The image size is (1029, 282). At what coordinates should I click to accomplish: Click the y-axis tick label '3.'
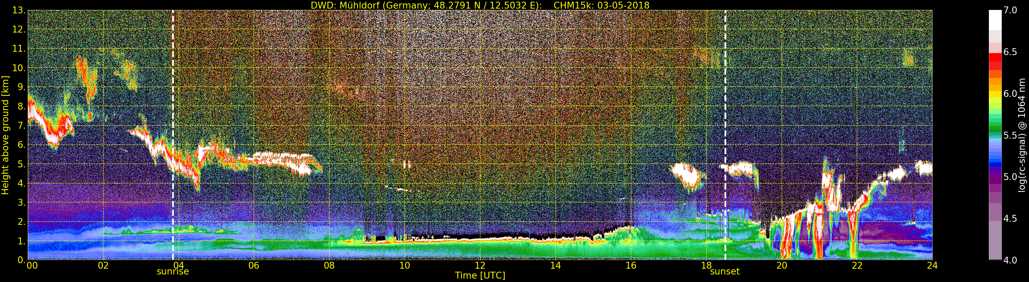point(21,202)
